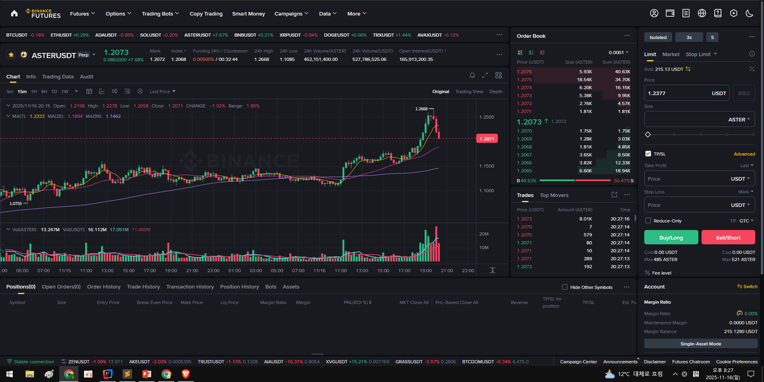Click the order size percentage slider handle

point(648,135)
